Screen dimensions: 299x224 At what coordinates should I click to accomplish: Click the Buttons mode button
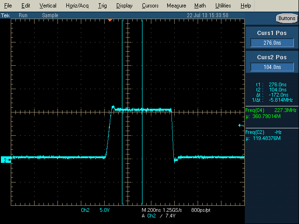point(287,19)
